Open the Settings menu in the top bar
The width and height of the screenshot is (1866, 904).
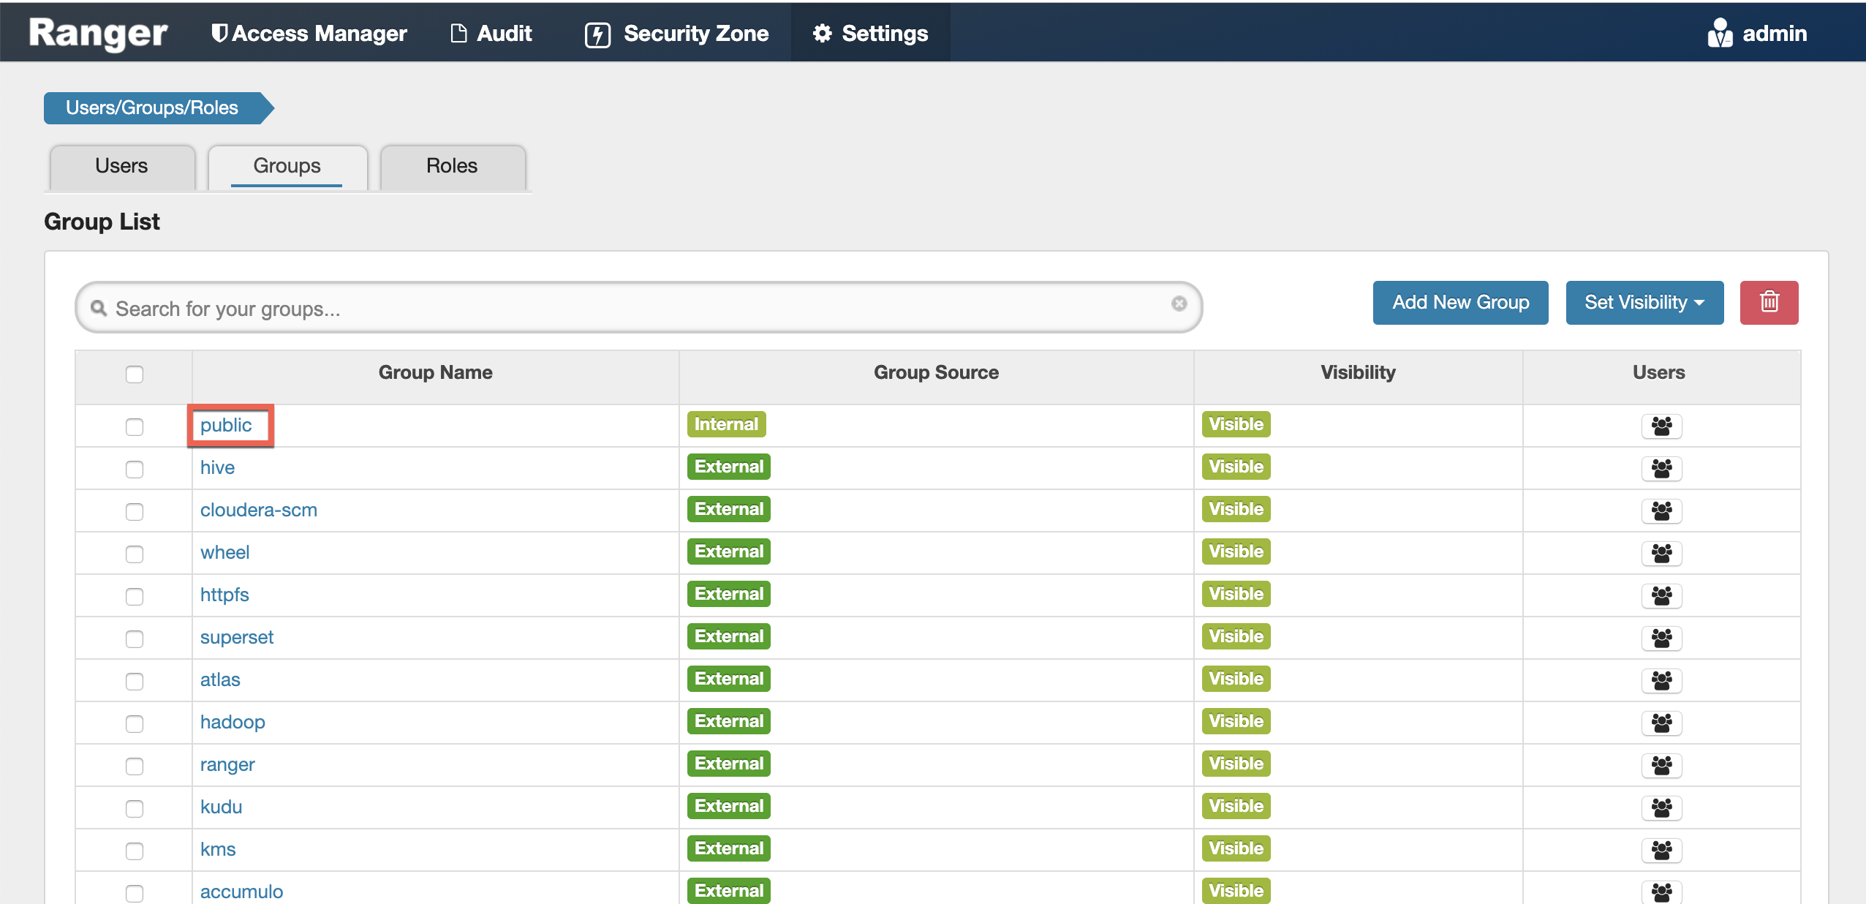point(870,33)
